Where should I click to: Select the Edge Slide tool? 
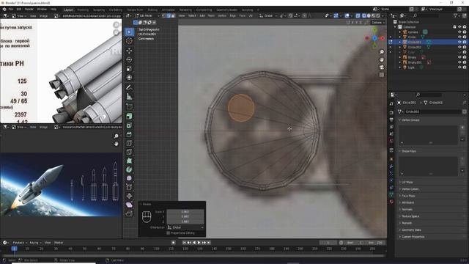(129, 187)
